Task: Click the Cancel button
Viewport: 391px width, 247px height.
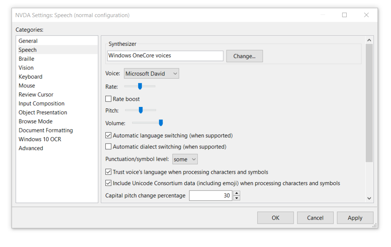Action: pos(315,218)
